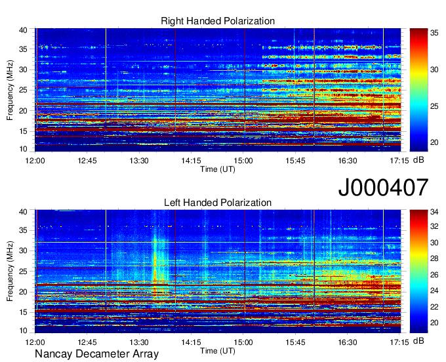Click the '40' frequency tick on the top plot
This screenshot has height=362, width=446.
23,30
